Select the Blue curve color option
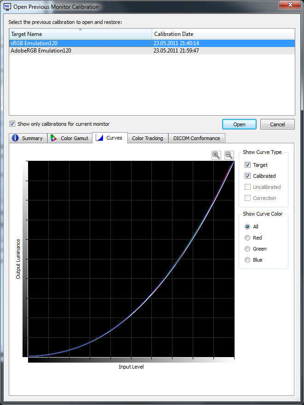 tap(248, 260)
